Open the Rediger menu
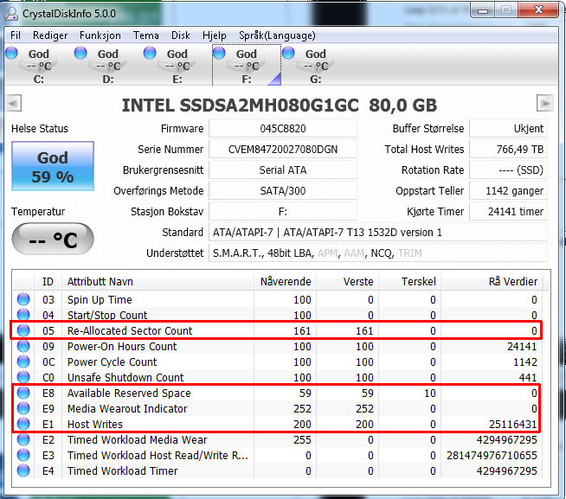 pyautogui.click(x=50, y=35)
